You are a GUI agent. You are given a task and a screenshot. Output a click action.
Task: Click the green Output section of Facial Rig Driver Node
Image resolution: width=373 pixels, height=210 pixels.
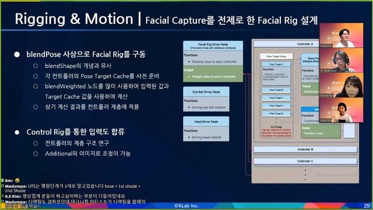tap(213, 74)
